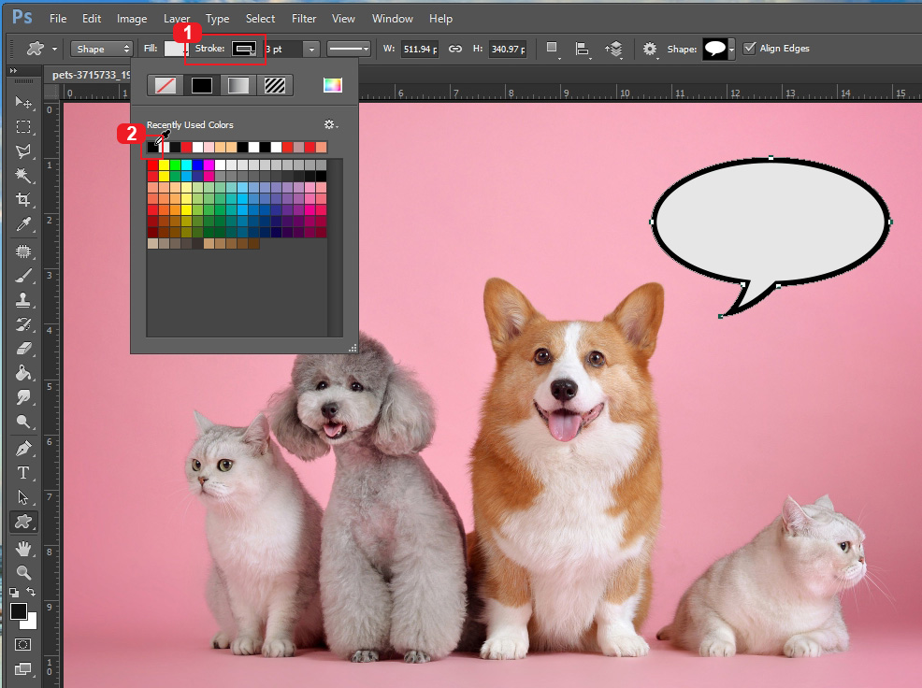Select the Zoom tool
The width and height of the screenshot is (922, 688).
23,572
